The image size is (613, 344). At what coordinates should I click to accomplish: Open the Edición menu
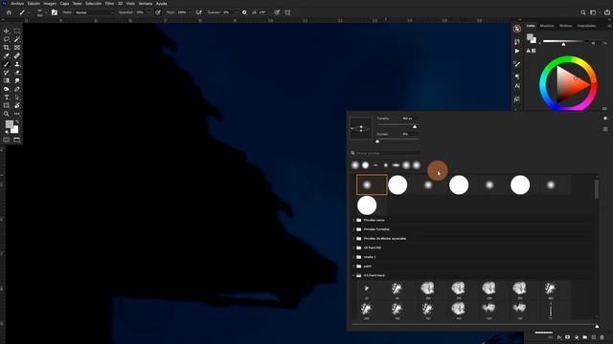34,4
